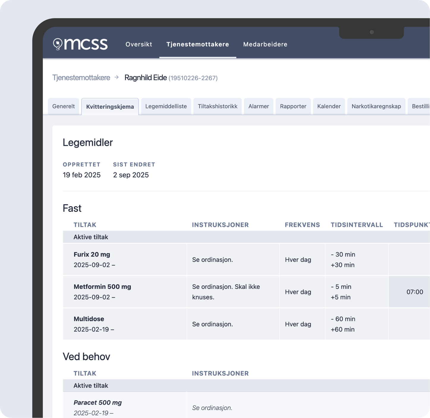Open the Narkotikaregnskap tab

tap(376, 106)
